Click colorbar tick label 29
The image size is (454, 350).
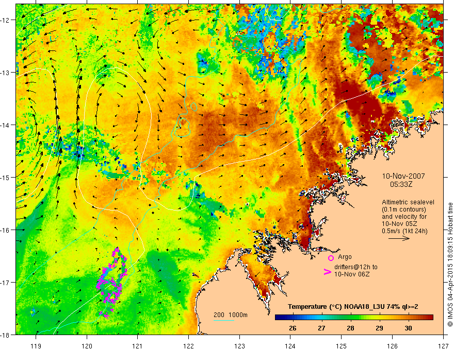pos(379,328)
